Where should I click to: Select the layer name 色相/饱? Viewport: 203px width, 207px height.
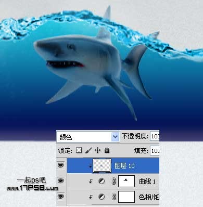pos(149,197)
